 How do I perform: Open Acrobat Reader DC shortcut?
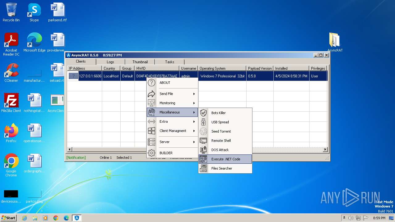(11, 44)
